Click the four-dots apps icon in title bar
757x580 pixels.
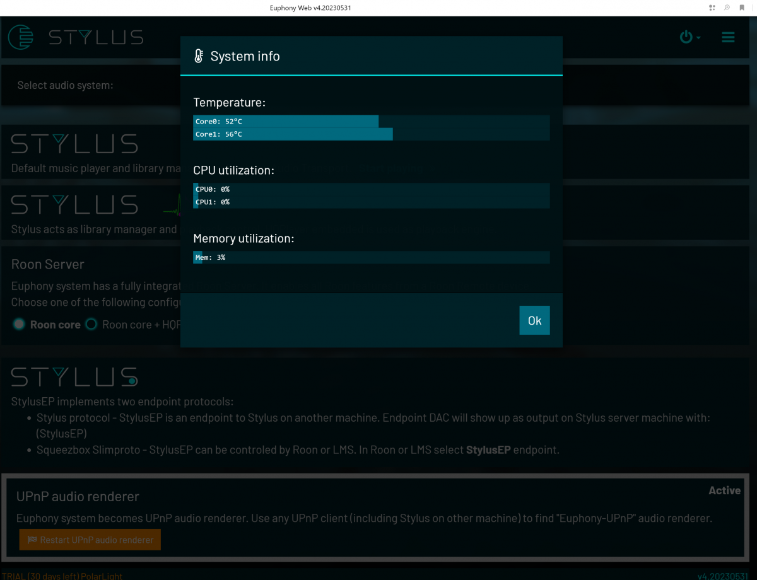pos(712,8)
